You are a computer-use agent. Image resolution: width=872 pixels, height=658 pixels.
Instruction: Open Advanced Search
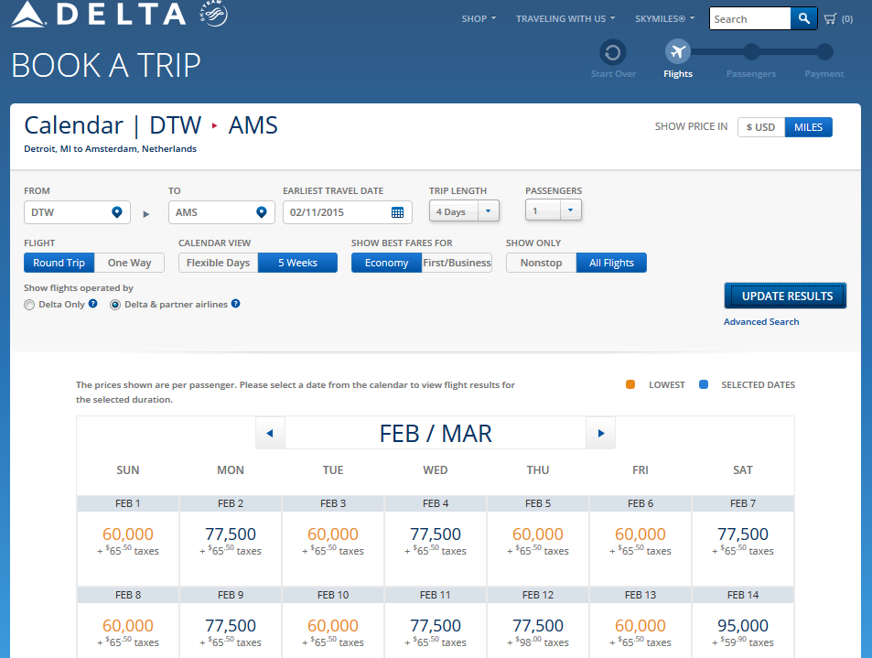[x=761, y=321]
